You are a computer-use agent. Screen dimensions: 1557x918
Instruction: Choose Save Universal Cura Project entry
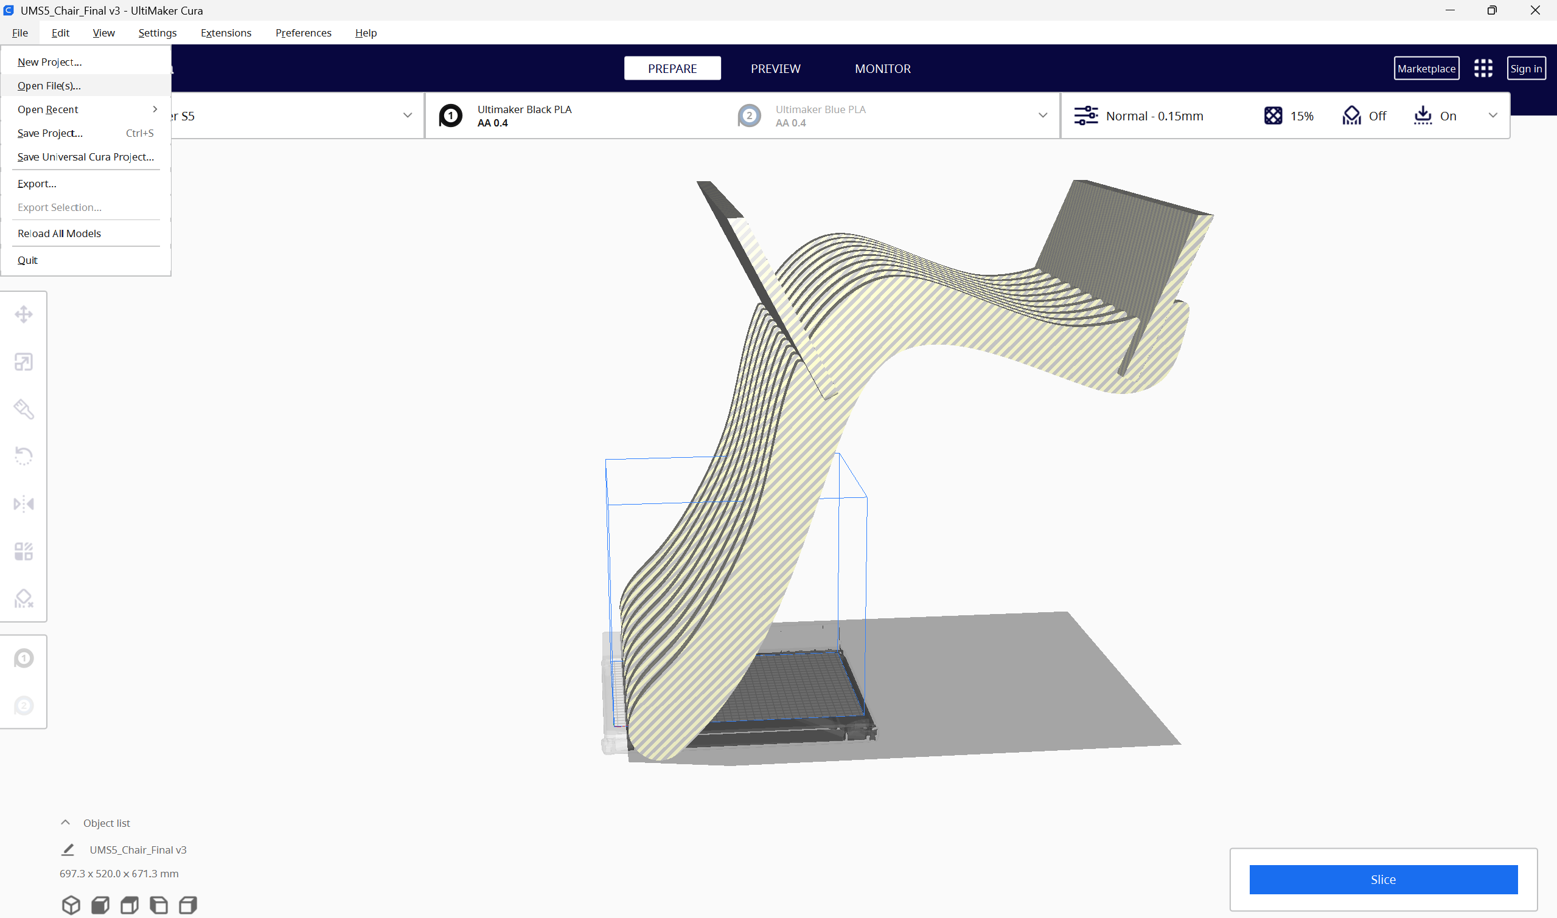(85, 157)
